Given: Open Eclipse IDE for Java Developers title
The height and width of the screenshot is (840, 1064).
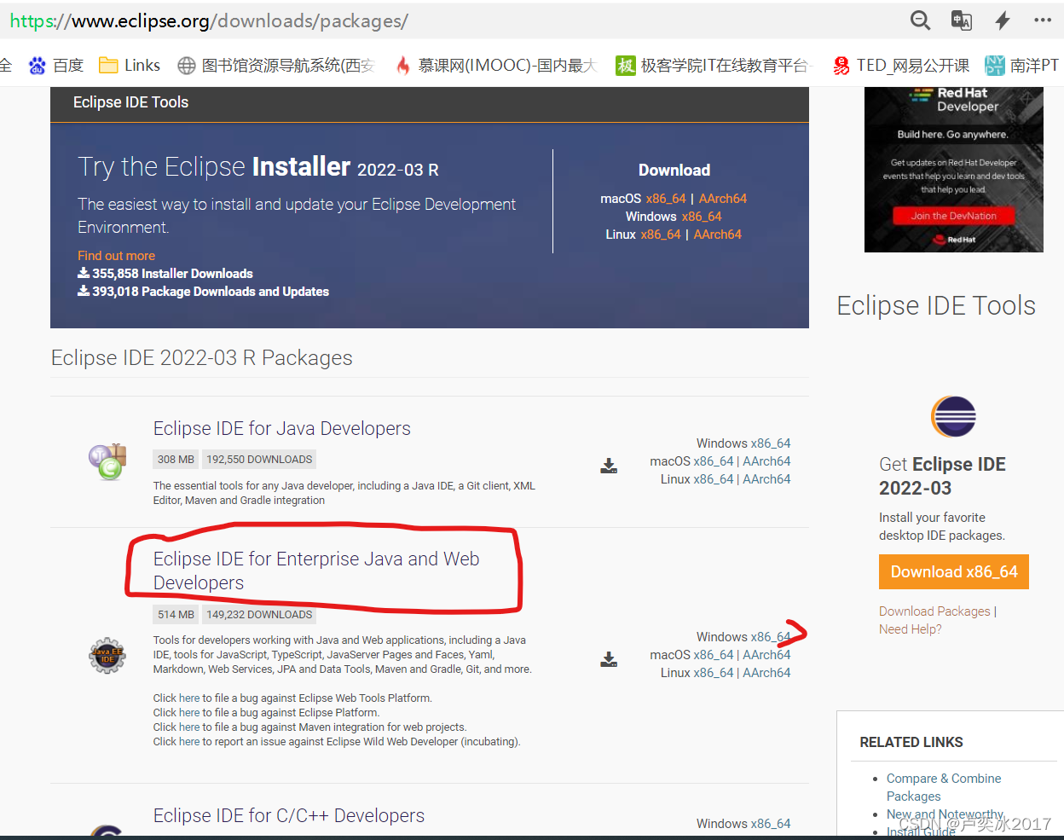Looking at the screenshot, I should pyautogui.click(x=282, y=428).
